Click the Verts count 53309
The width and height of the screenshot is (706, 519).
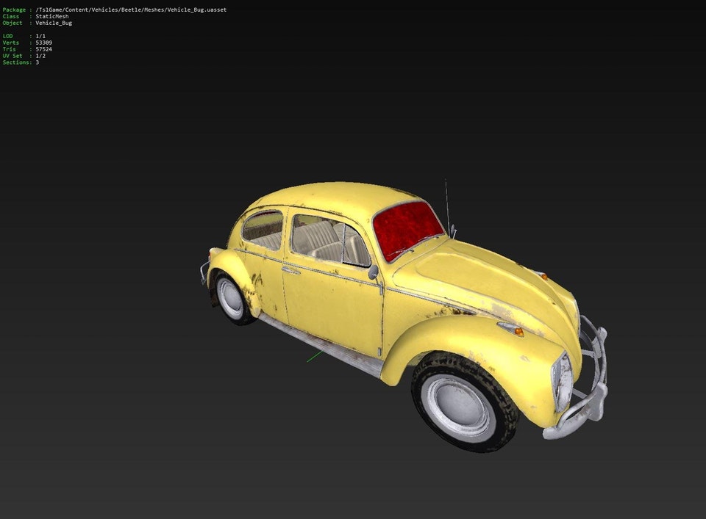(43, 43)
